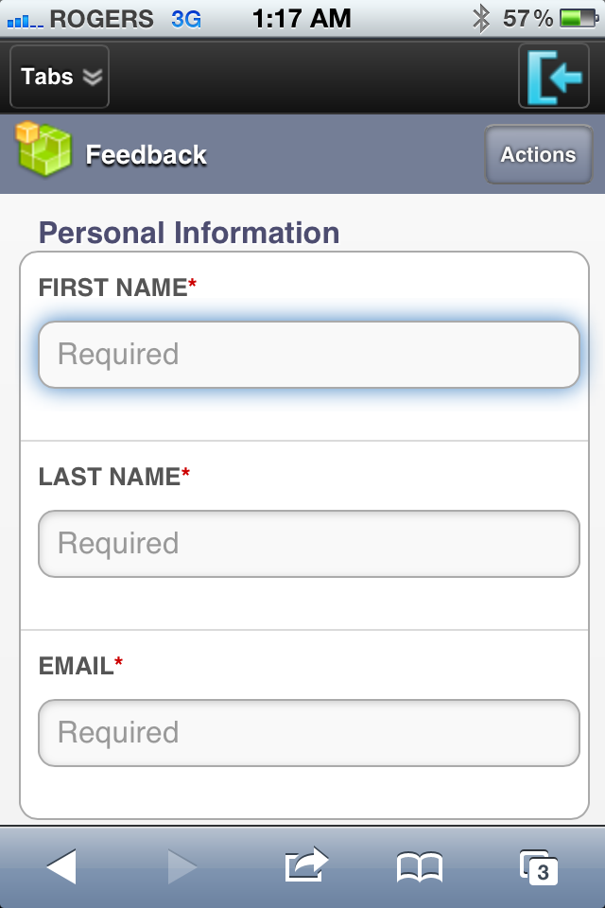Tap the 1:17 AM clock
Viewport: 605px width, 908px height.
pos(302,19)
